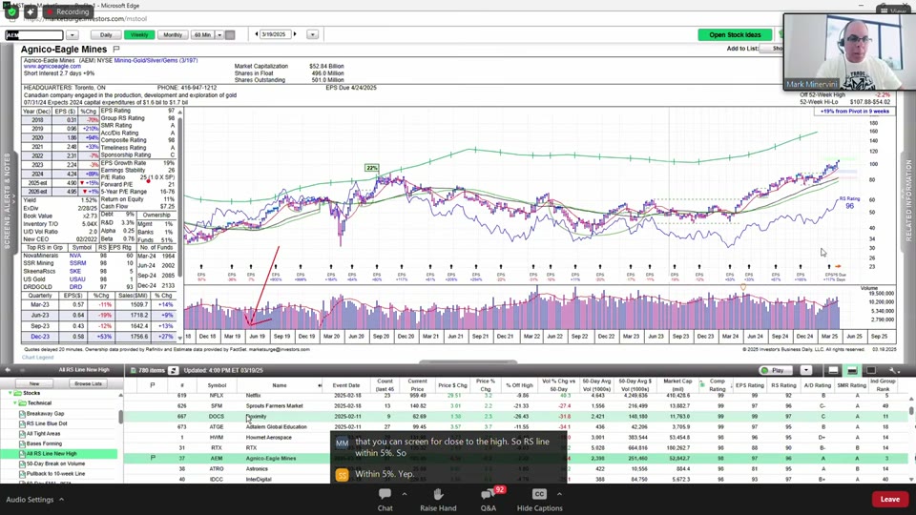Select the half-height list layout icon

coord(852,370)
